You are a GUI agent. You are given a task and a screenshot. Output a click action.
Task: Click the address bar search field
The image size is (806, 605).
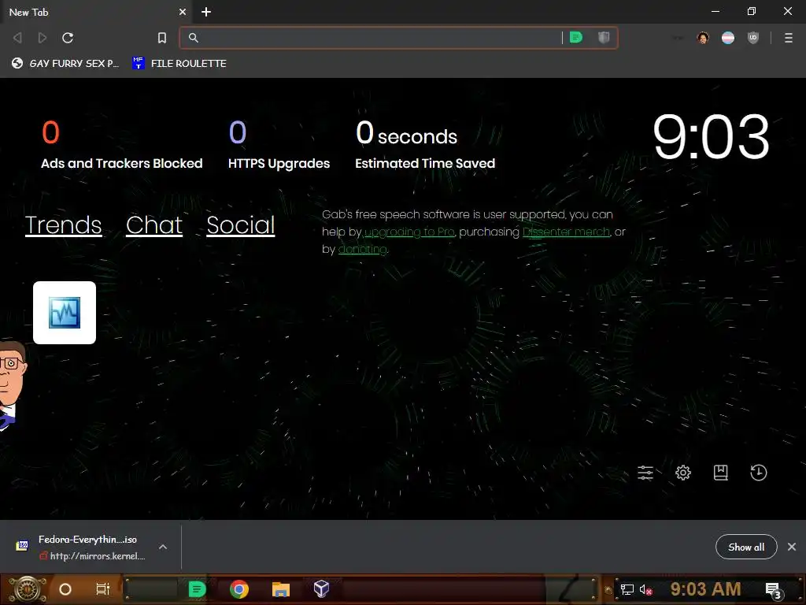[x=378, y=38]
